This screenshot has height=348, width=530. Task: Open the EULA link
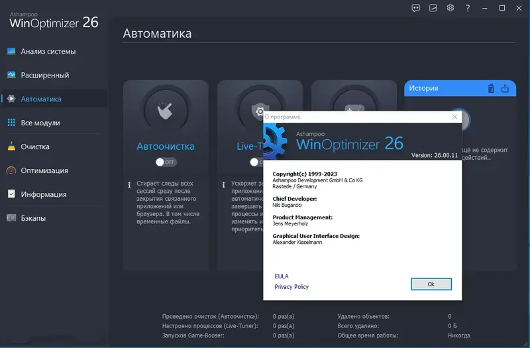point(282,276)
